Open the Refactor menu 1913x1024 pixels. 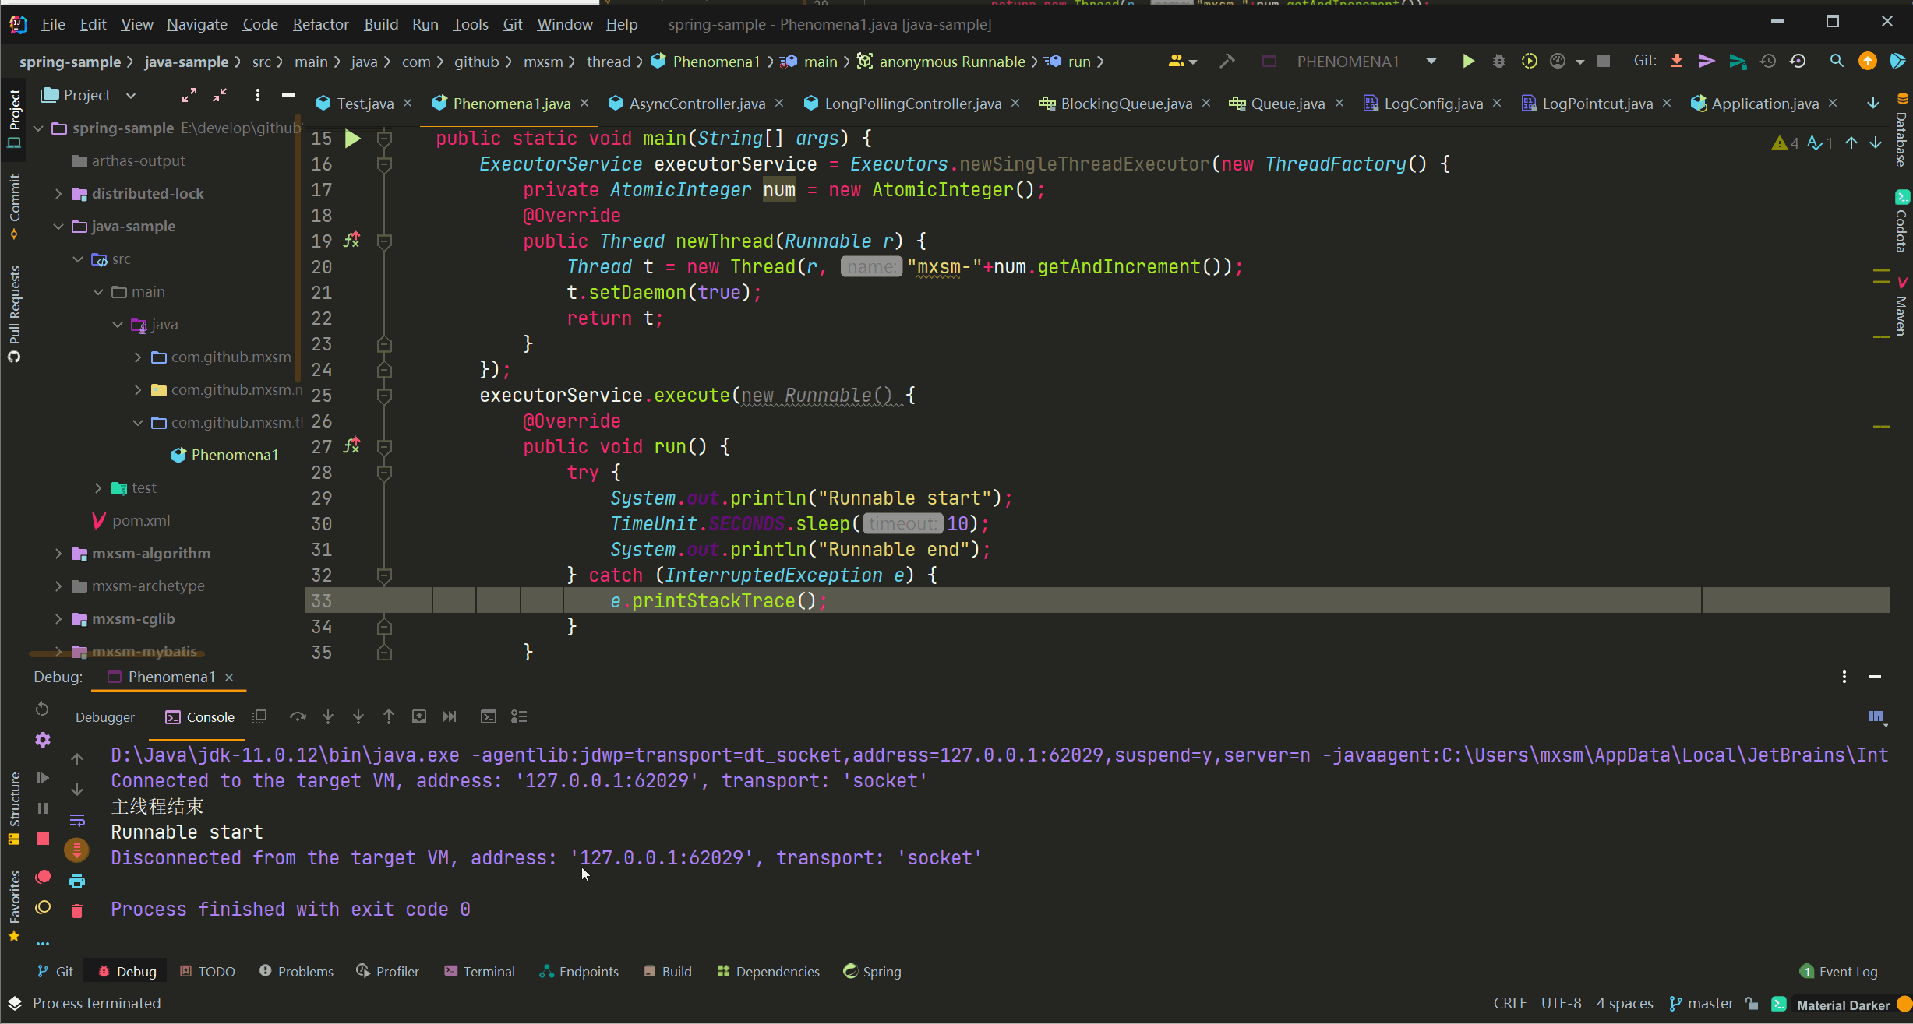(x=320, y=24)
